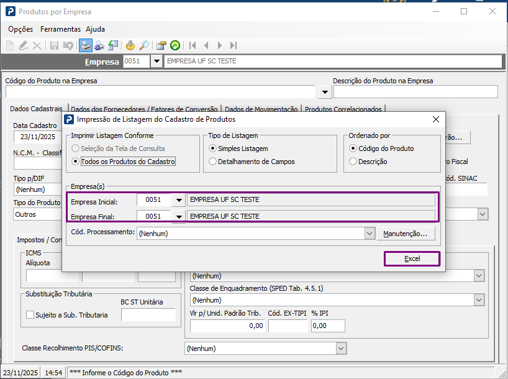
Task: Go to the previous record arrow
Action: pyautogui.click(x=206, y=45)
